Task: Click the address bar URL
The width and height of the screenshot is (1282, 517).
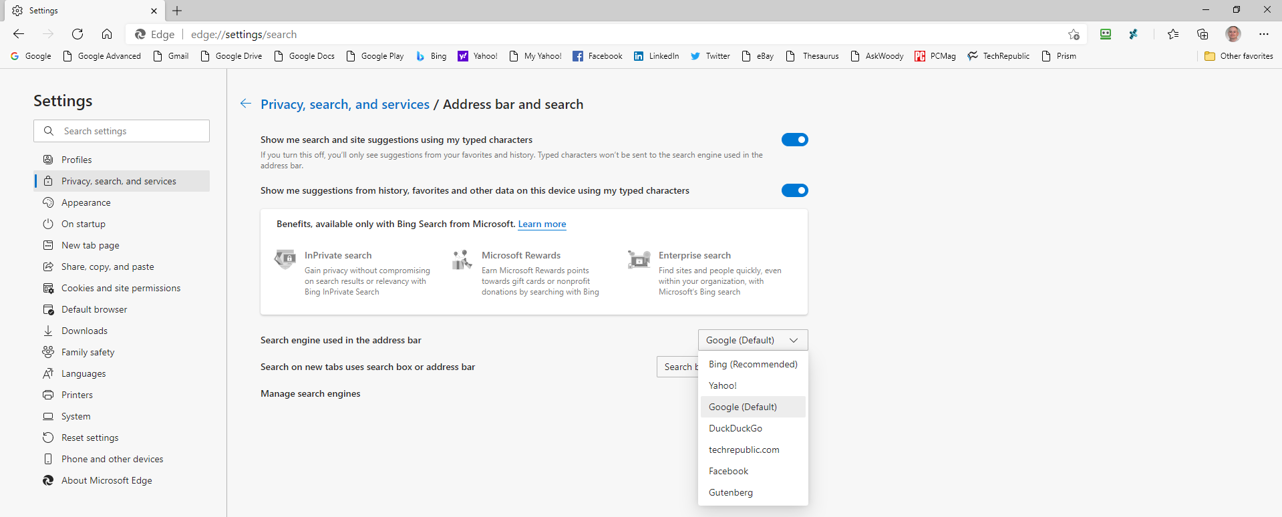Action: (244, 34)
